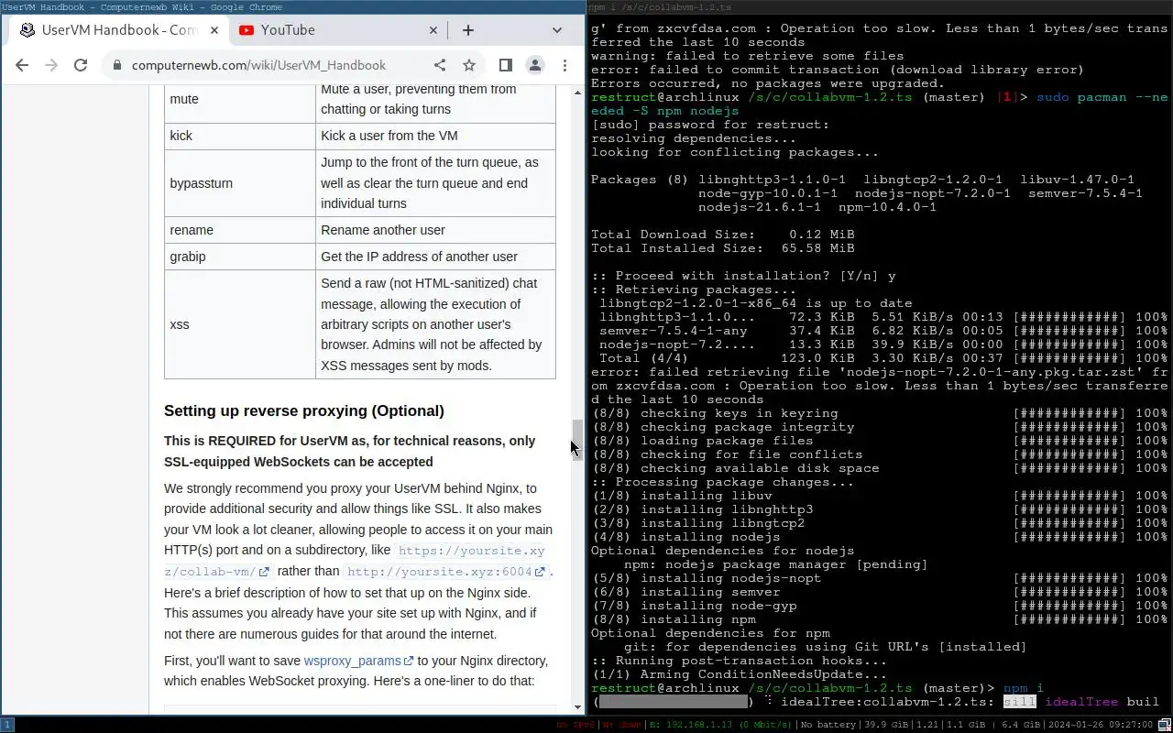Click the npm progress bar in terminal
1173x733 pixels.
(673, 702)
